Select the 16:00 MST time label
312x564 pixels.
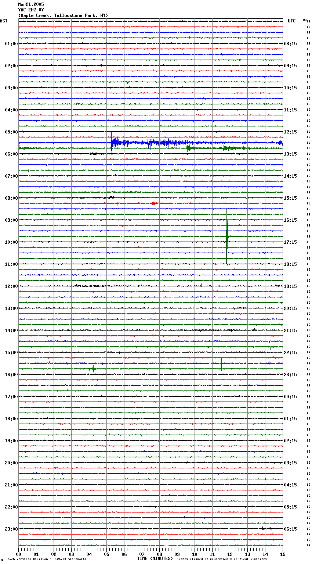(x=11, y=375)
